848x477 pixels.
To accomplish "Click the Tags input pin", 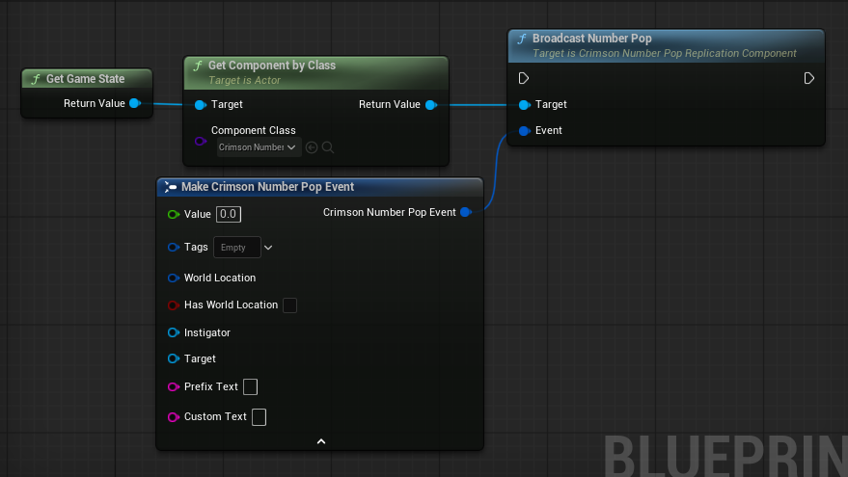I will pyautogui.click(x=173, y=248).
